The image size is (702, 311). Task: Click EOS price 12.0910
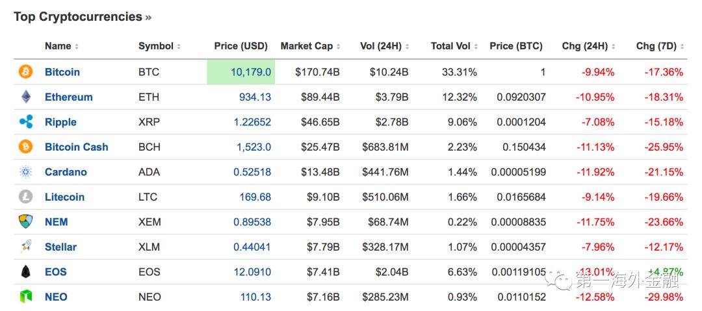pos(252,271)
